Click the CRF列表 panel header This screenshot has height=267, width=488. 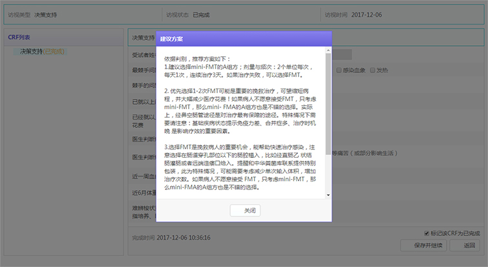[21, 37]
